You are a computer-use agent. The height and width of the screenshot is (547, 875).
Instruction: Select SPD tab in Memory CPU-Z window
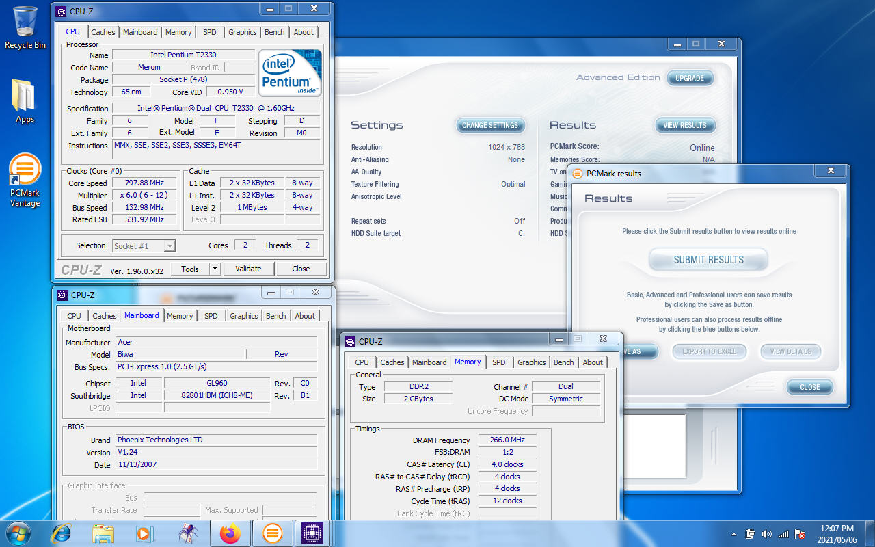point(499,362)
